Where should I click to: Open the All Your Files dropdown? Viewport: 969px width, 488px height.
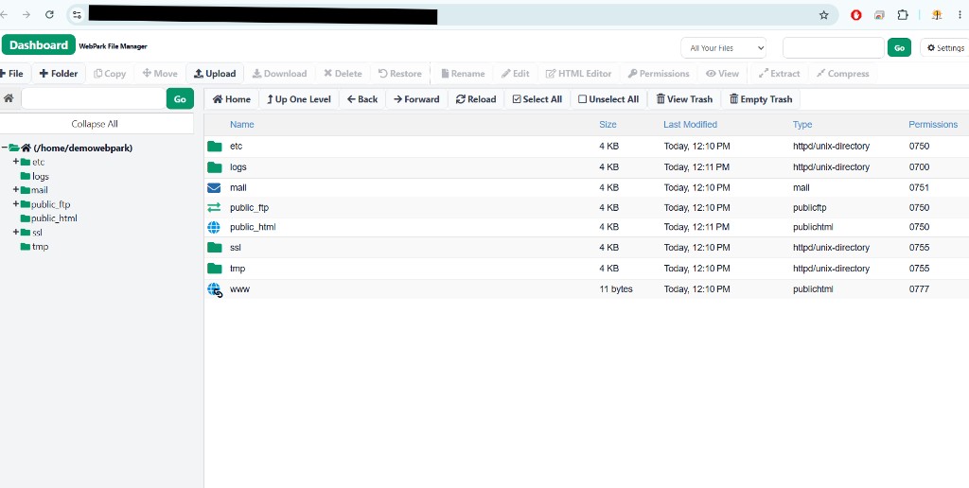coord(723,47)
